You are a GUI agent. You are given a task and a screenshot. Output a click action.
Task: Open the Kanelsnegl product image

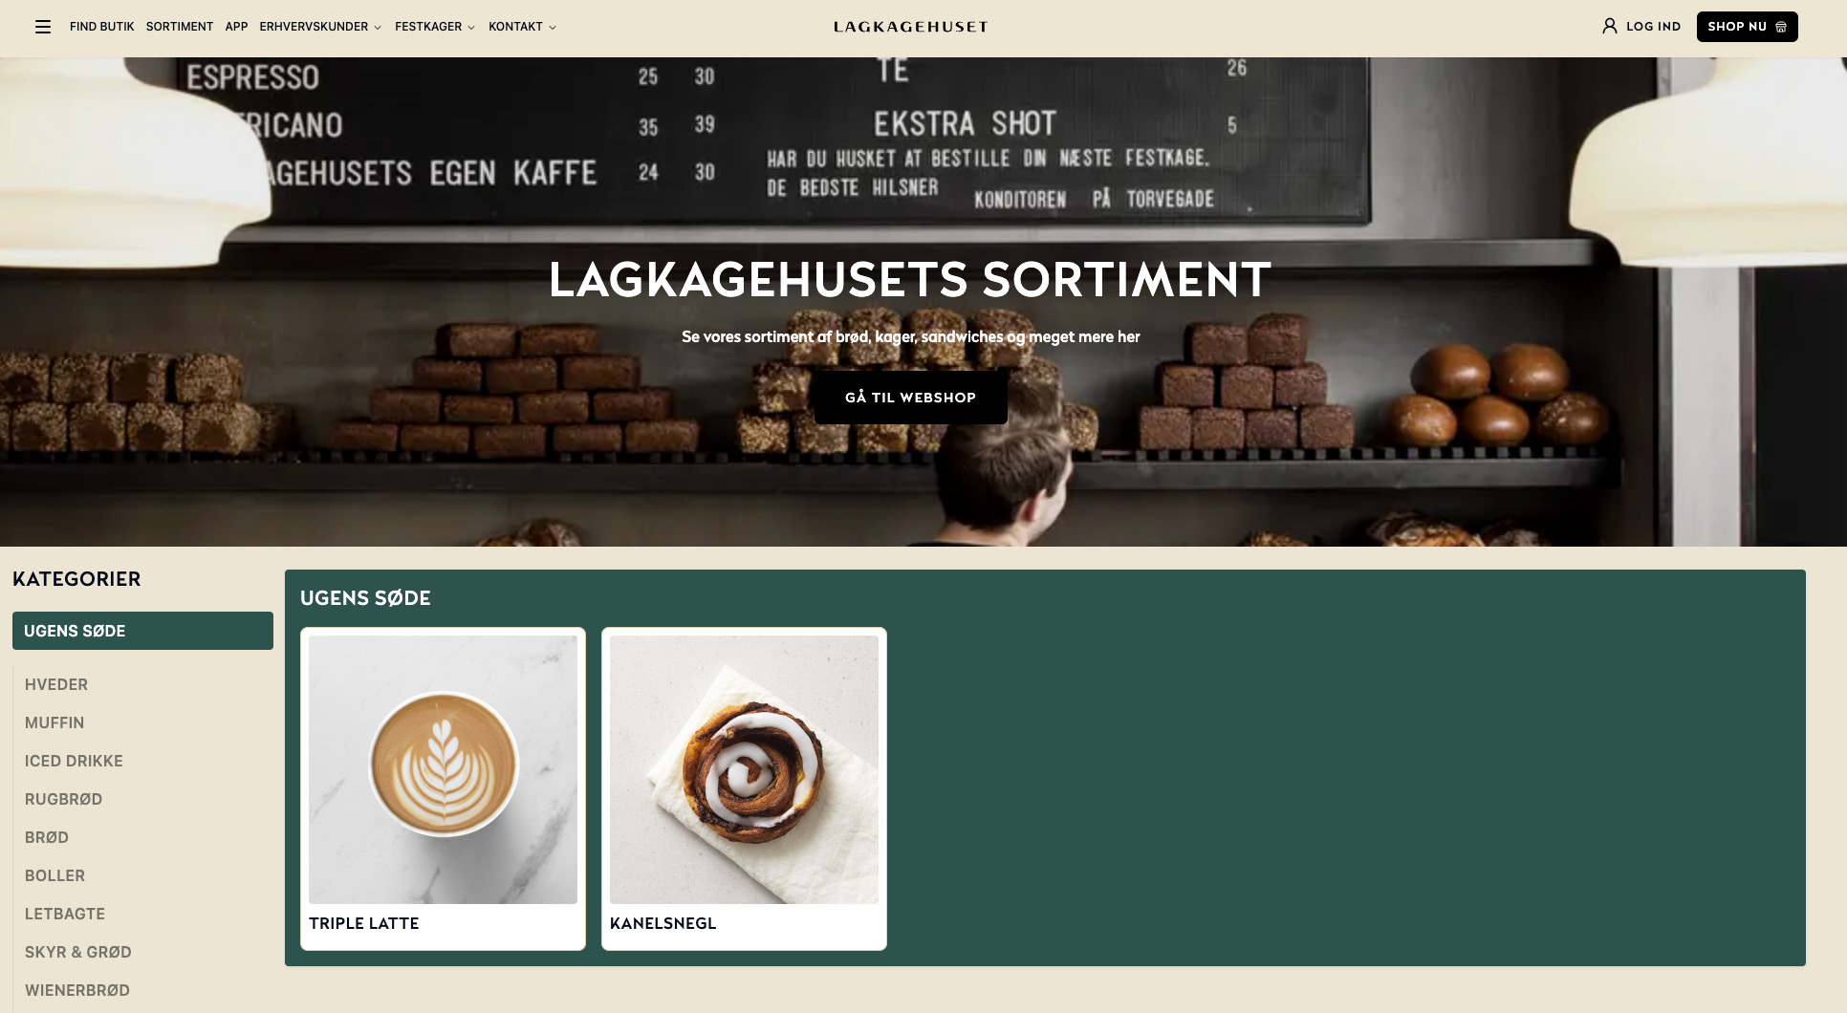(x=744, y=769)
